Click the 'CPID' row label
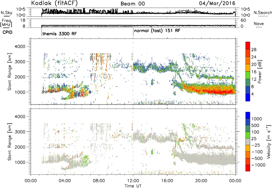The image size is (272, 188). click(x=7, y=32)
